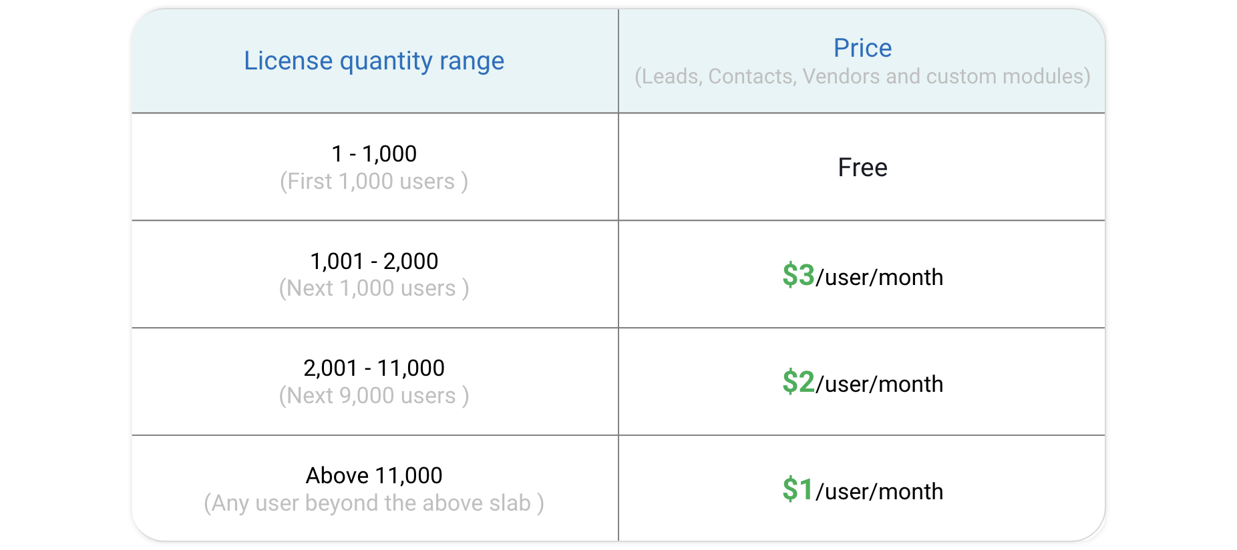This screenshot has height=550, width=1237.
Task: Click '/user/month' next to $3
Action: coord(880,278)
